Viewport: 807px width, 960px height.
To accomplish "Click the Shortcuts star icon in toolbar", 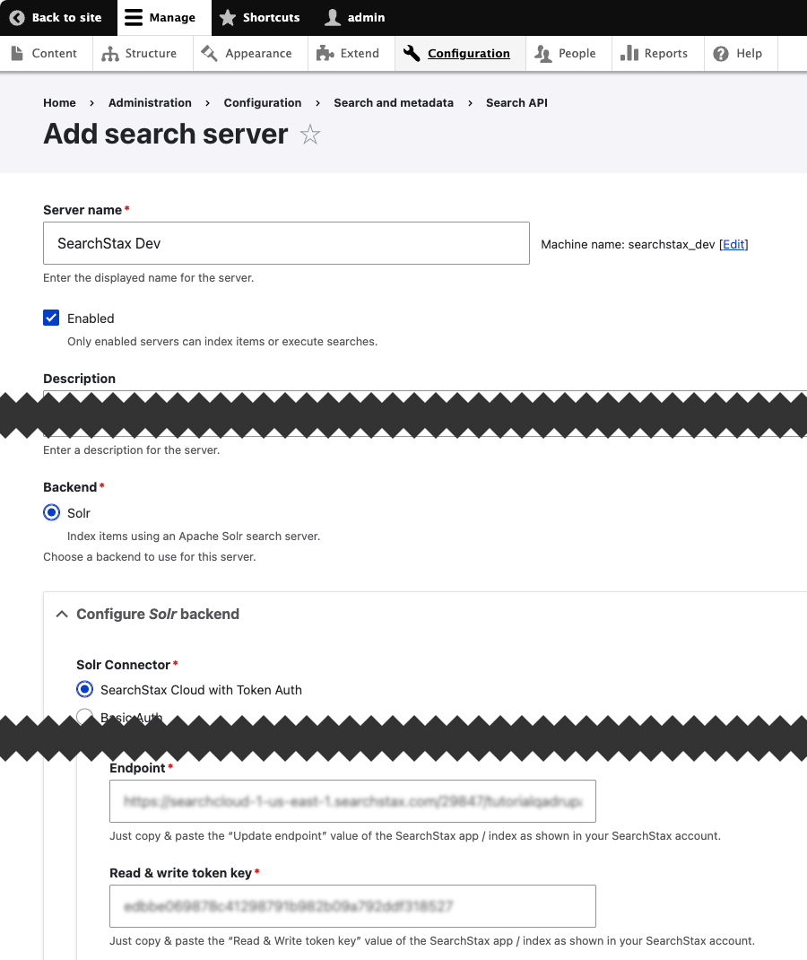I will tap(228, 18).
